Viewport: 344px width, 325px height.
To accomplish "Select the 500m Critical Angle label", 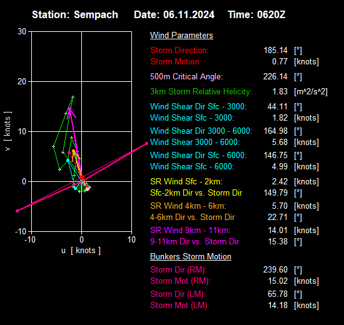I will [186, 76].
